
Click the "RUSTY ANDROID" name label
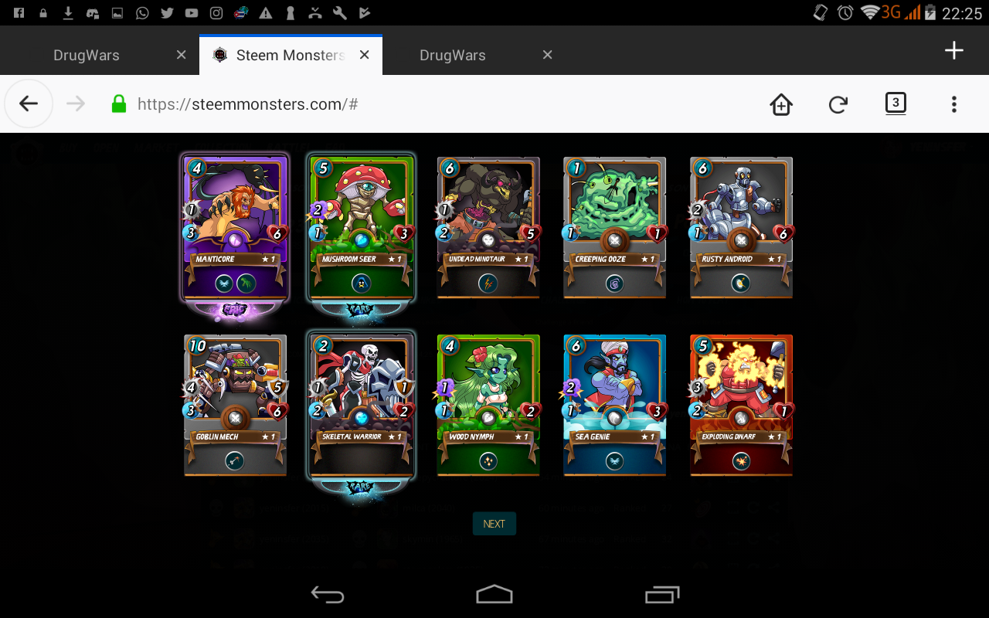tap(727, 260)
